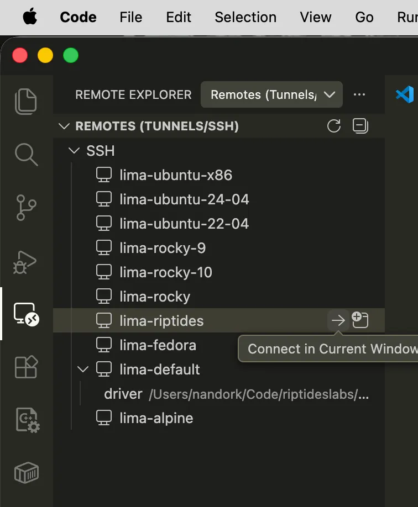Open the Code menu in the menu bar
418x507 pixels.
(x=77, y=17)
